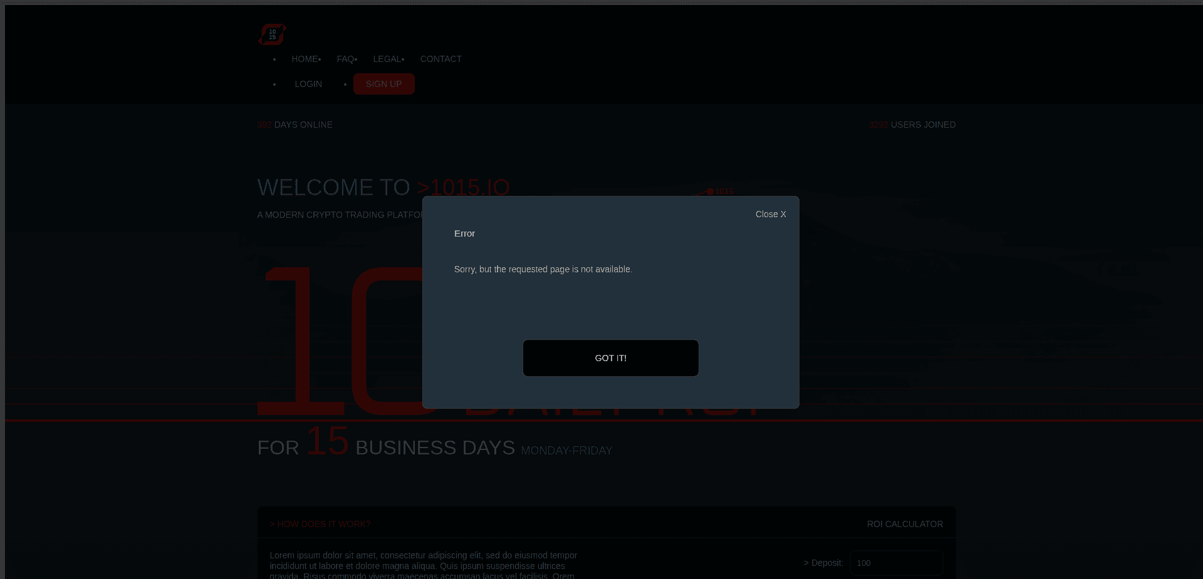Open the FAQ section

345,59
